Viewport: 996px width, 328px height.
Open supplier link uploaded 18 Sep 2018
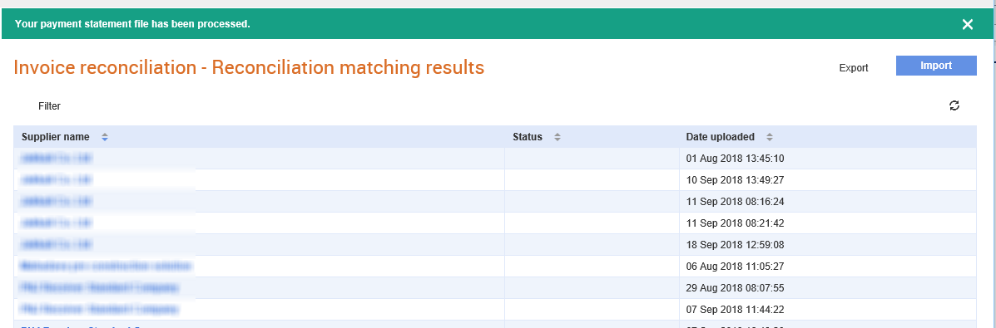pyautogui.click(x=57, y=244)
